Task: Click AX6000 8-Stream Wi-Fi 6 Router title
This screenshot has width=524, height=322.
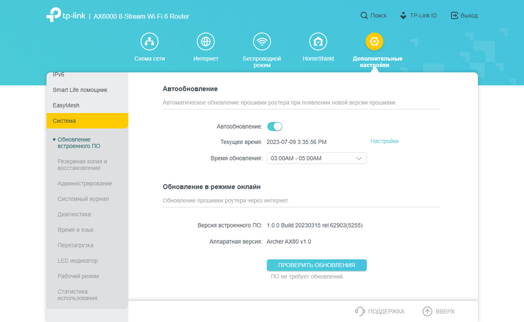Action: click(x=141, y=16)
